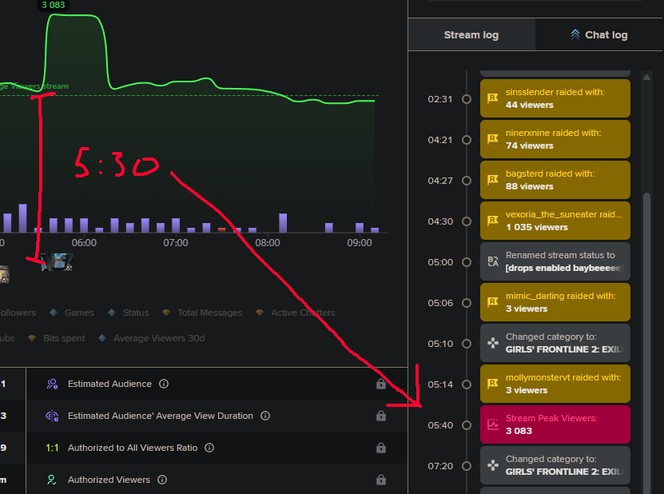Image resolution: width=664 pixels, height=494 pixels.
Task: Select the 07:20 timeline marker circle
Action: pos(467,466)
